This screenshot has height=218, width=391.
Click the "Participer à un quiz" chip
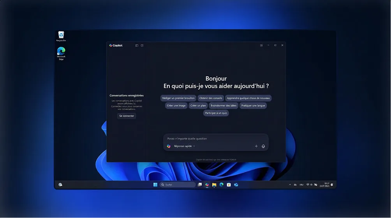coord(216,113)
